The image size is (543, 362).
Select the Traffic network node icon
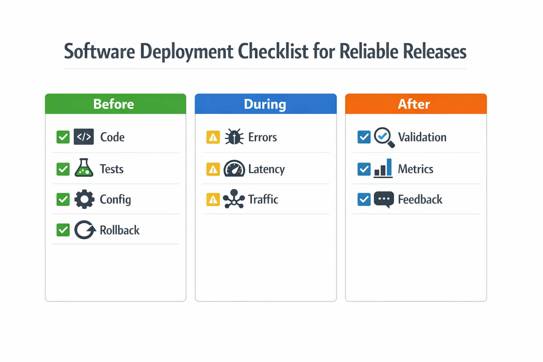tap(234, 199)
